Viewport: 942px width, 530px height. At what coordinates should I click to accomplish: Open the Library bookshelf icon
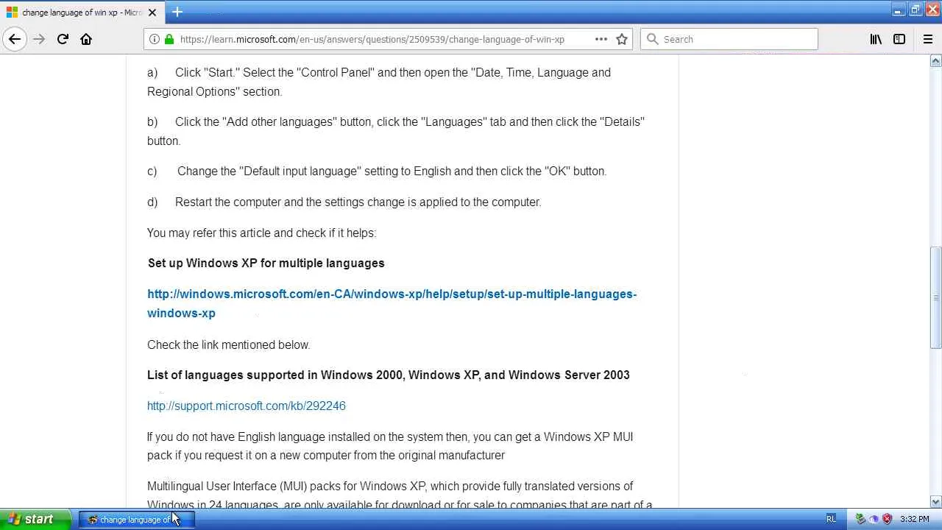[876, 39]
